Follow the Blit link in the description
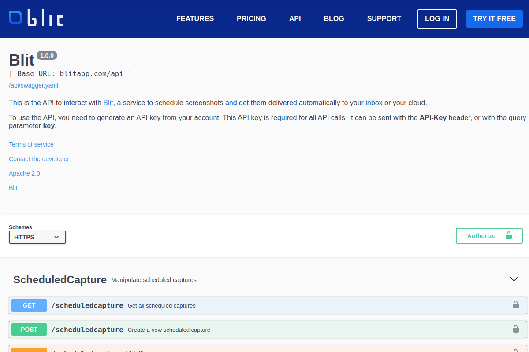Image resolution: width=529 pixels, height=352 pixels. tap(108, 103)
